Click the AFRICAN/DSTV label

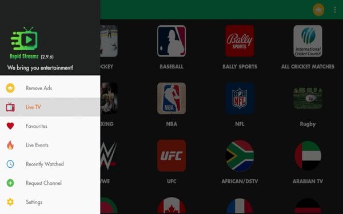[x=240, y=181]
